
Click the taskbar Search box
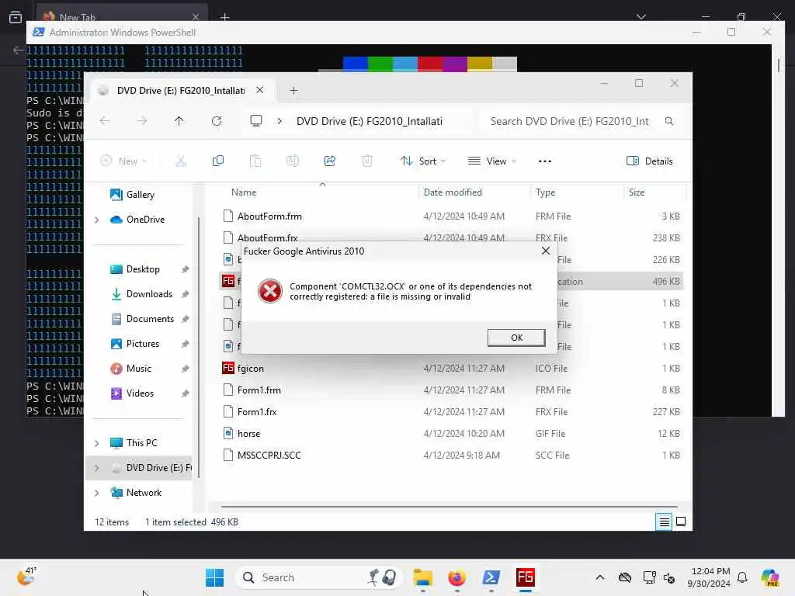pos(319,577)
